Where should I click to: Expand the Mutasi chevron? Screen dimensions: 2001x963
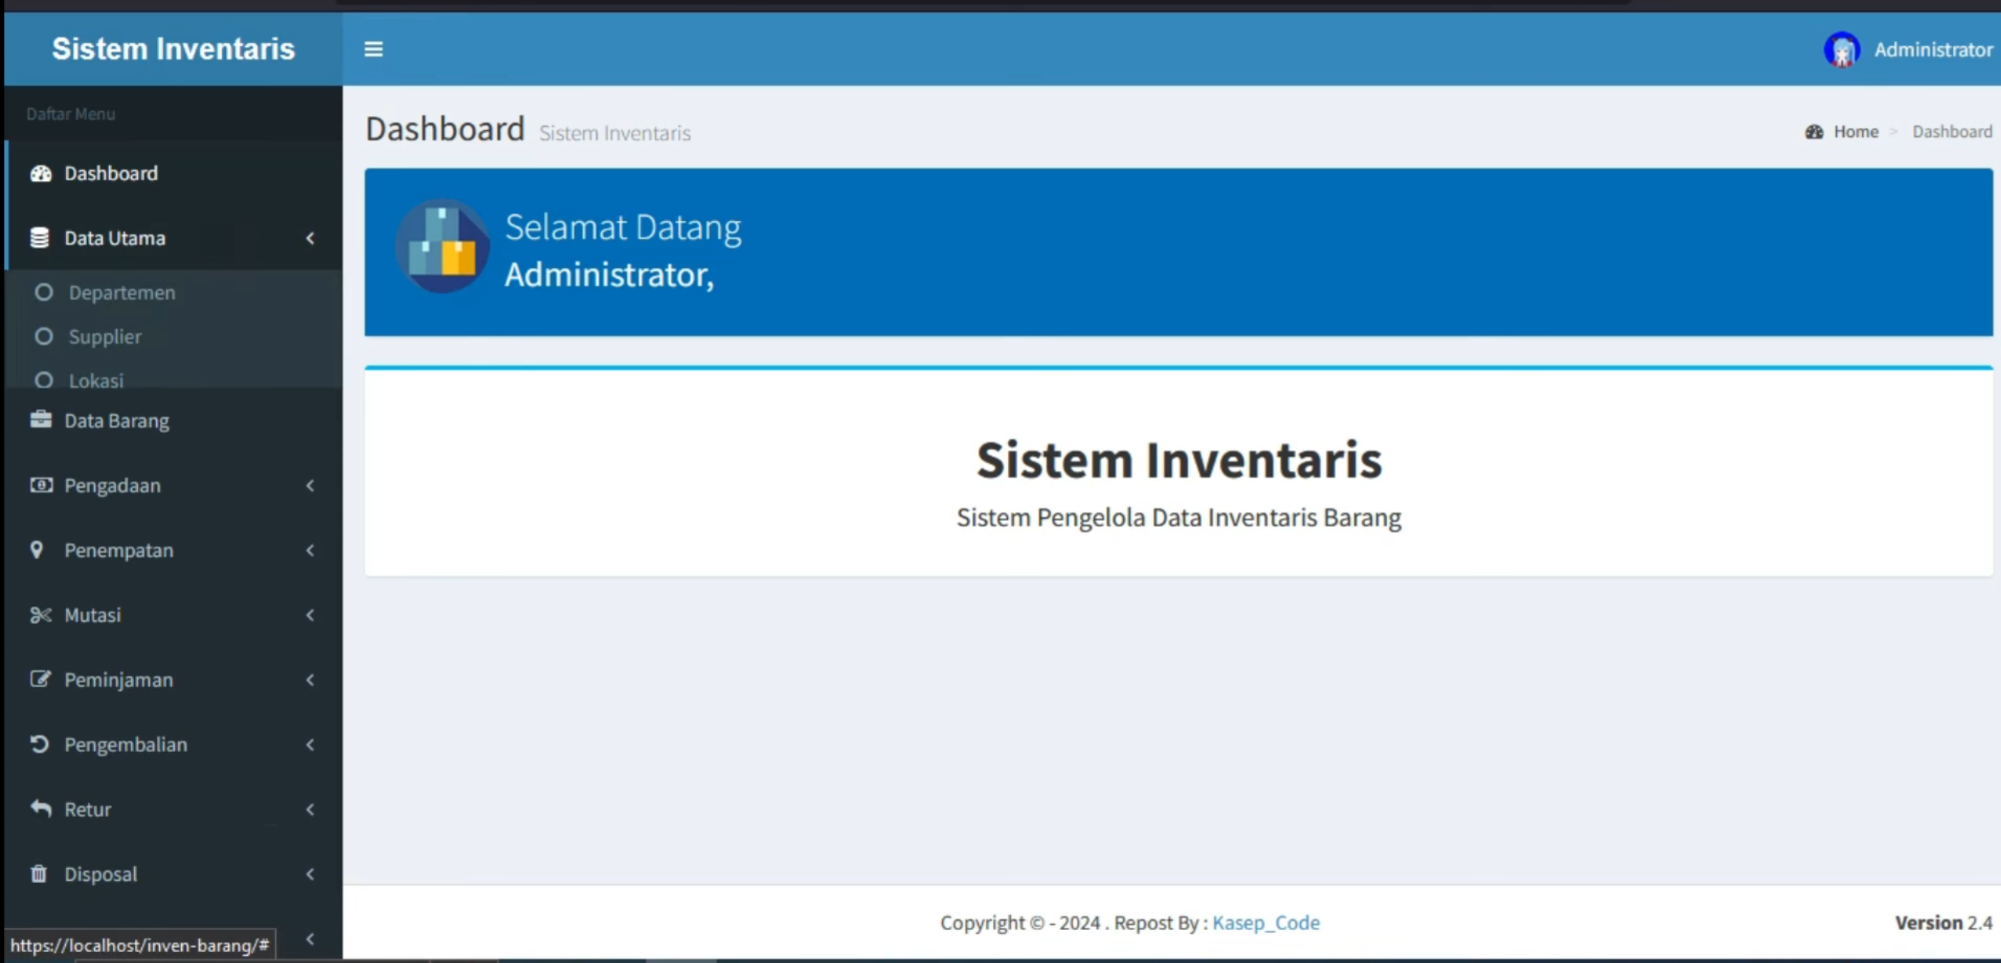tap(310, 615)
